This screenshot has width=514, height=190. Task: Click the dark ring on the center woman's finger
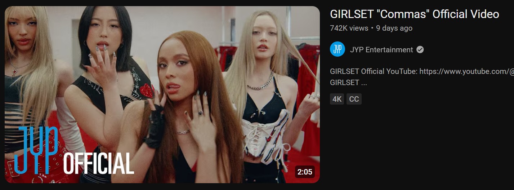(200, 113)
